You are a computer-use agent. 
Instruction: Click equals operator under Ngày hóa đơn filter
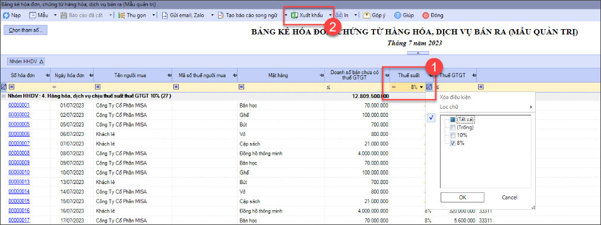(55, 87)
